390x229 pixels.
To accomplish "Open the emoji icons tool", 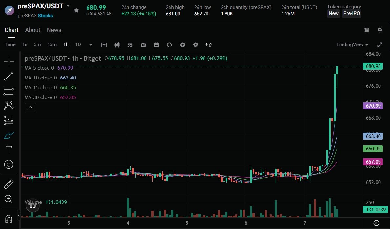I will pyautogui.click(x=9, y=165).
